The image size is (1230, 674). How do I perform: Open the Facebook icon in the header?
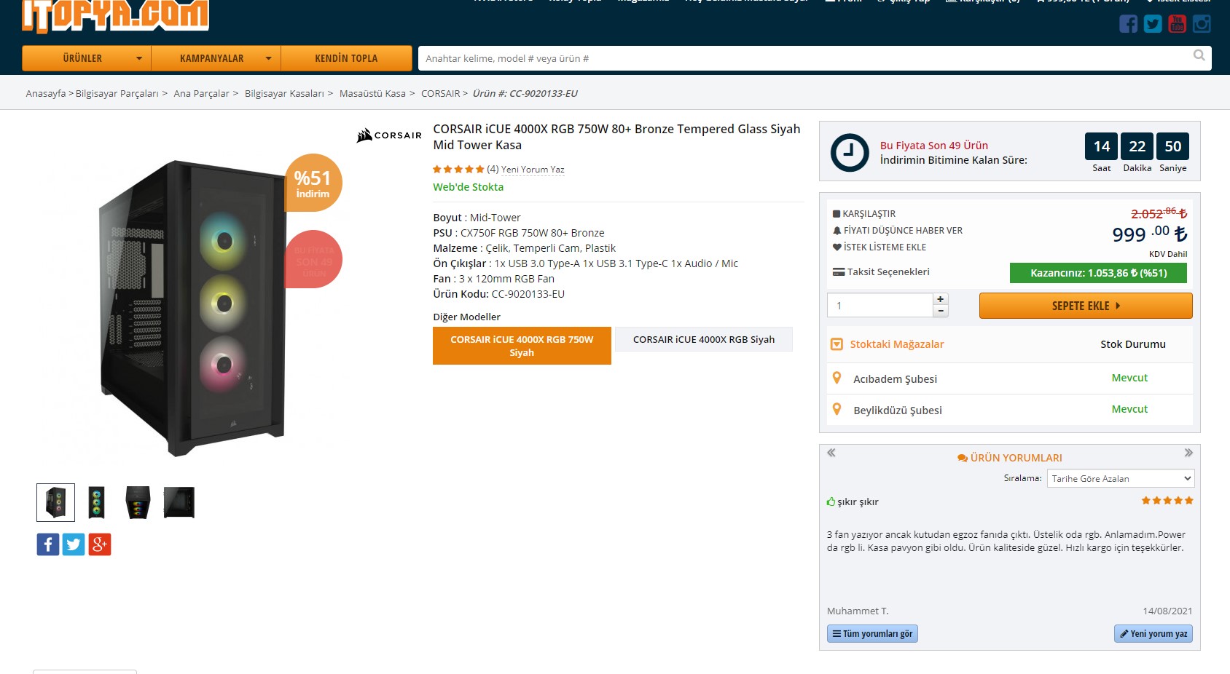pos(1128,24)
